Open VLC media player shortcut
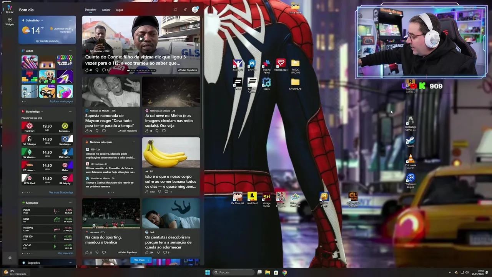Viewport: 492px width, 277px height. (411, 162)
